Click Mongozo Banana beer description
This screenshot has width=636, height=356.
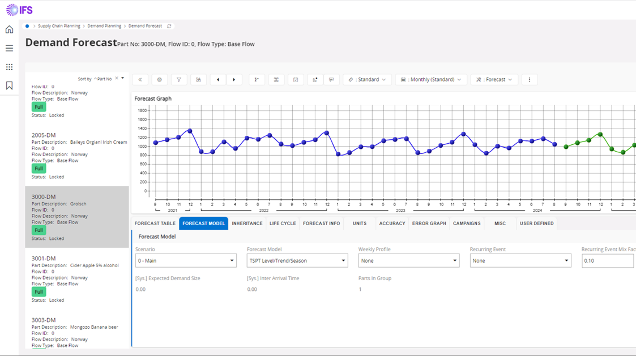click(94, 327)
